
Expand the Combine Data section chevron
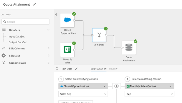[x=49, y=63]
